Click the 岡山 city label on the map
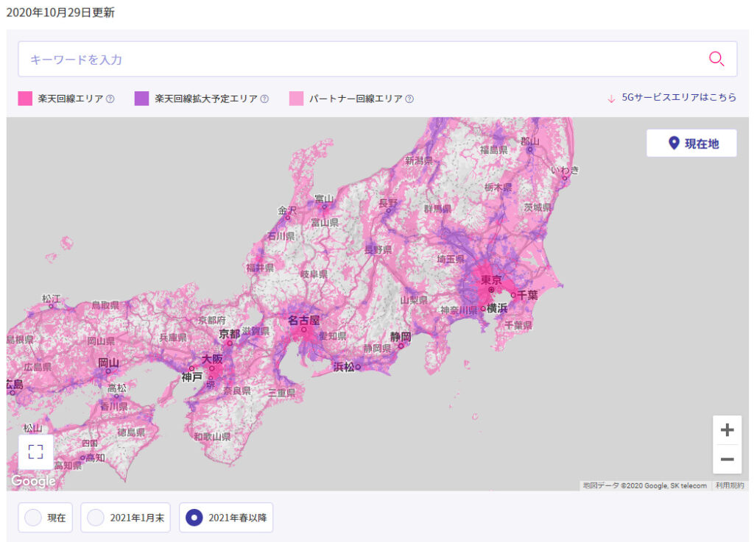This screenshot has height=542, width=754. pos(108,363)
